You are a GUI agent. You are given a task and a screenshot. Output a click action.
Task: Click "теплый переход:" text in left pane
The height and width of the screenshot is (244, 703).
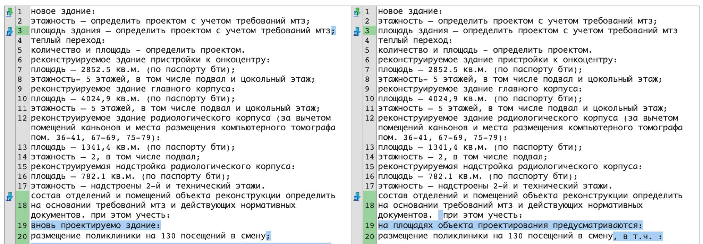(x=68, y=41)
